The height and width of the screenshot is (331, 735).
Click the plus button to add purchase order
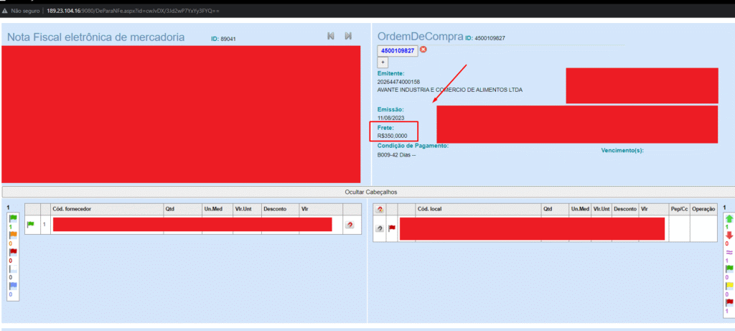383,62
